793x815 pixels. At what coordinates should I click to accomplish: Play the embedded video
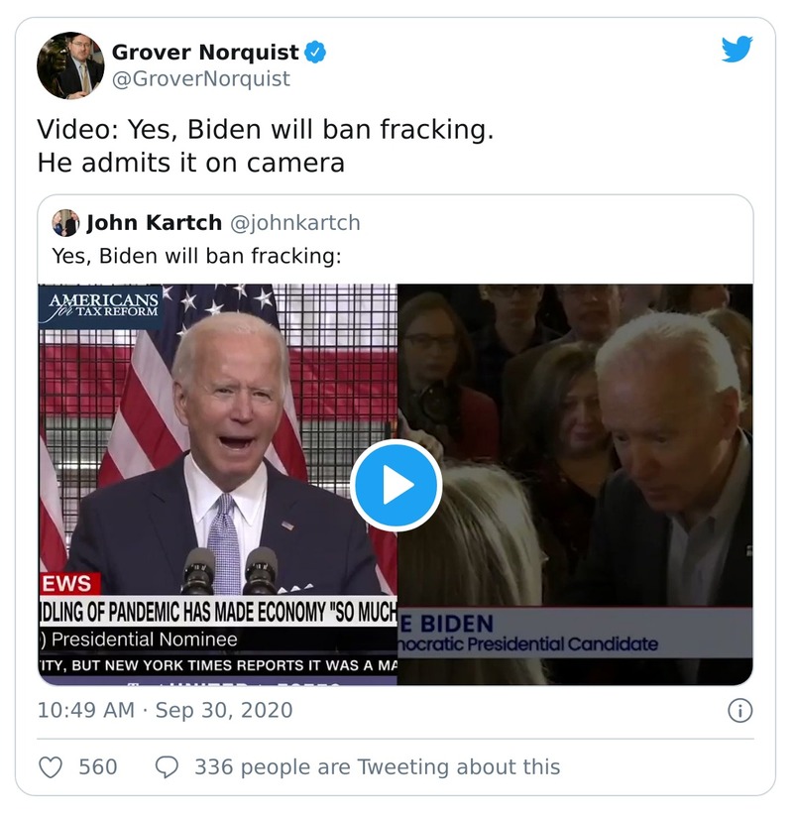[396, 486]
